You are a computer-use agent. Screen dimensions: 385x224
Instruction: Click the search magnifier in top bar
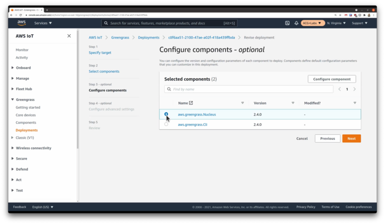click(x=106, y=23)
